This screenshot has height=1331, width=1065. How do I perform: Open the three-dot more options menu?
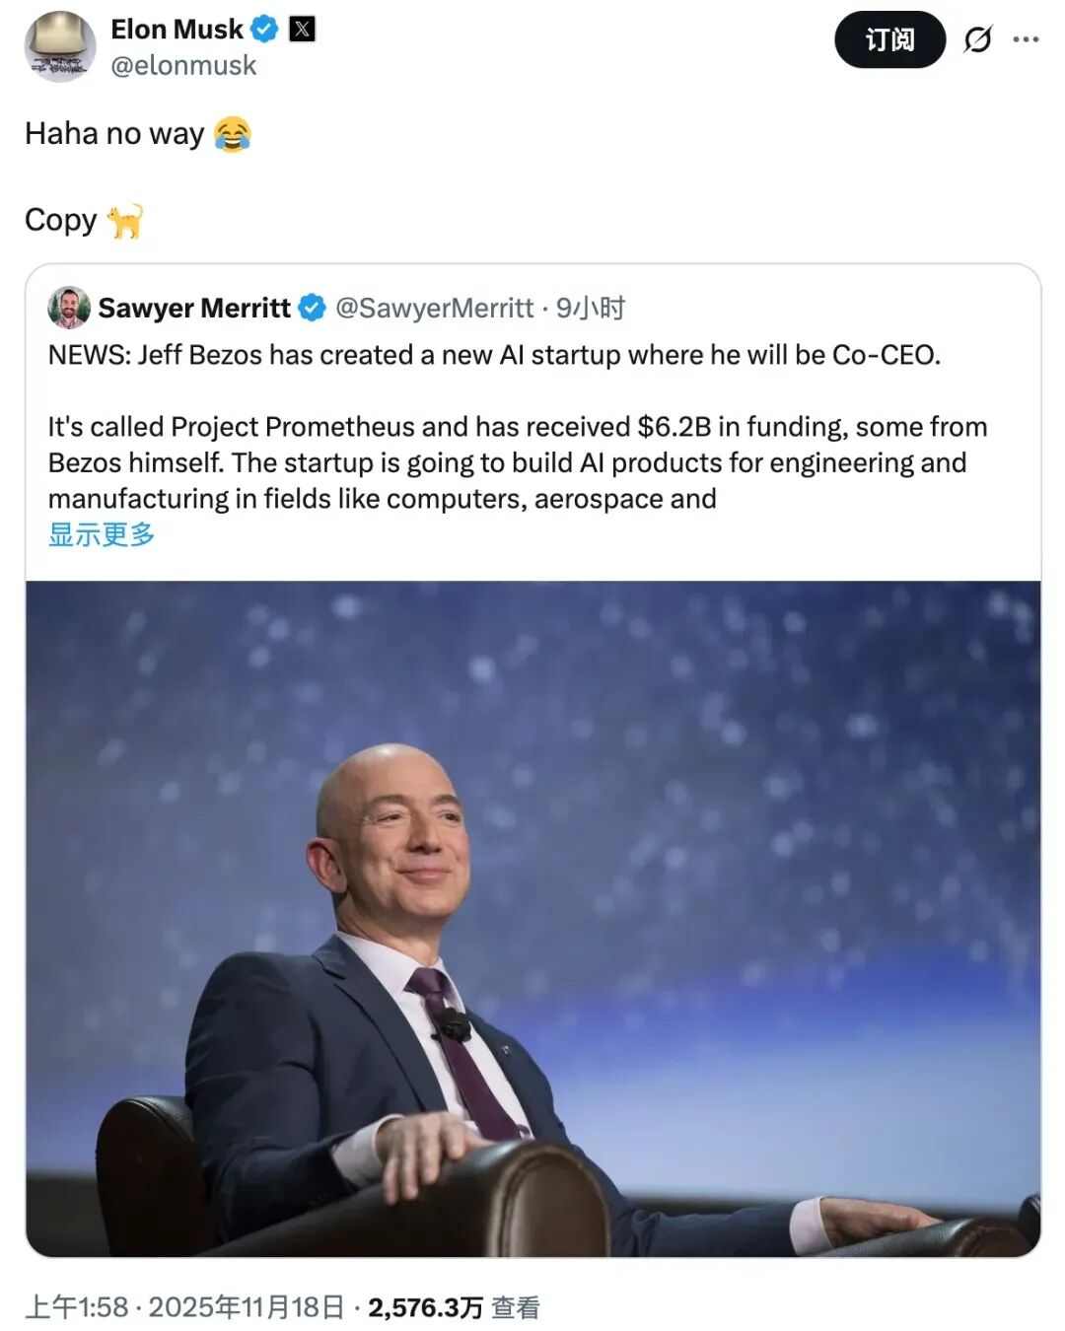pyautogui.click(x=1026, y=39)
